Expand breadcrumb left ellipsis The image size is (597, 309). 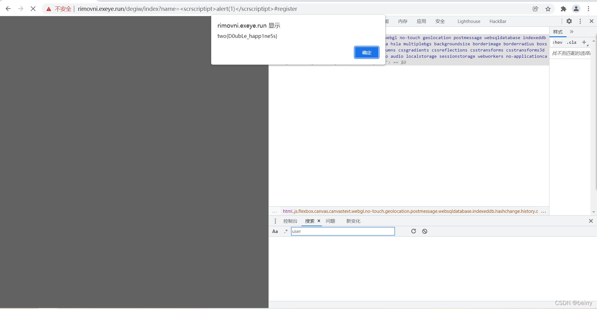click(274, 211)
